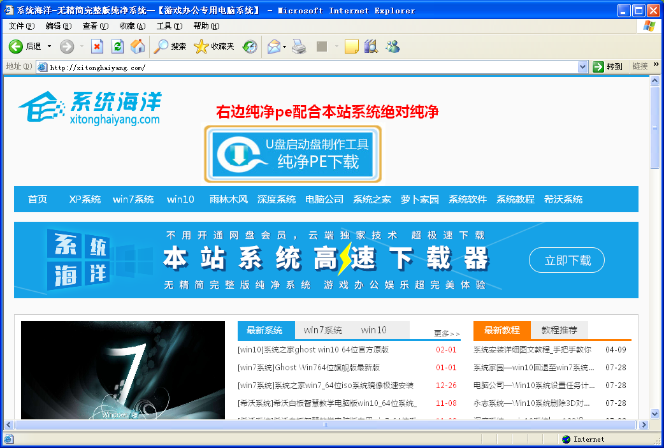This screenshot has width=664, height=448.
Task: Click the Back arrow icon
Action: [16, 47]
